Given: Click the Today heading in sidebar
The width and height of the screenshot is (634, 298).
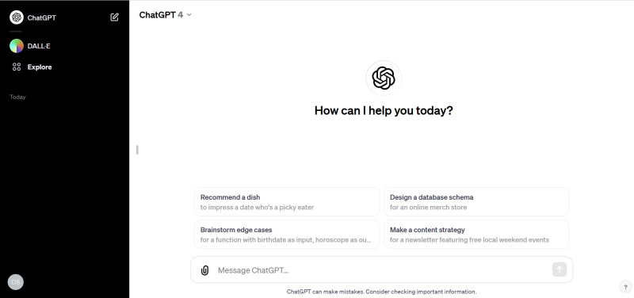Looking at the screenshot, I should pos(17,97).
